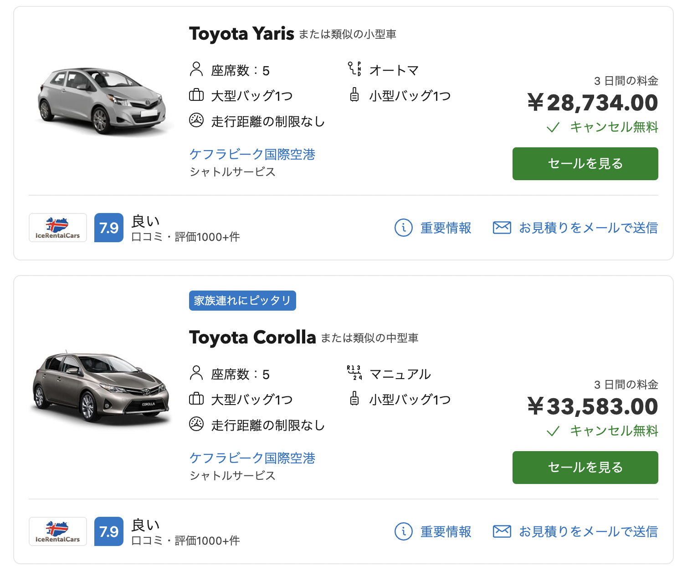
Task: Open ケフラビーク国際空港 link in the Corolla card
Action: (252, 458)
